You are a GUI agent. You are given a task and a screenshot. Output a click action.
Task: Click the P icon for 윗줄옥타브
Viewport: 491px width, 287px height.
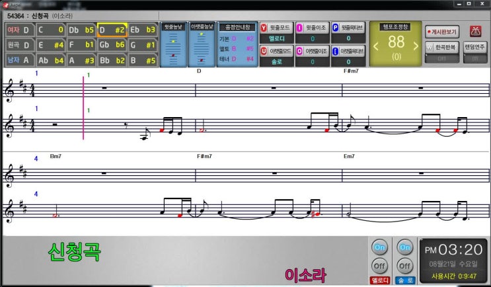(x=335, y=28)
